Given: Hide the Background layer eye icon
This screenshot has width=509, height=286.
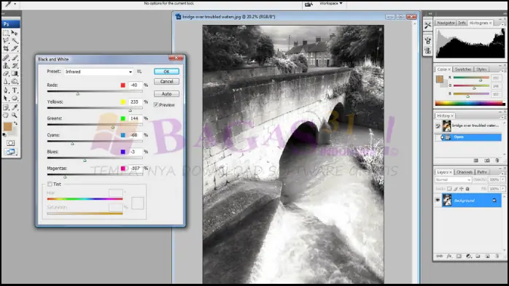Looking at the screenshot, I should pos(438,201).
